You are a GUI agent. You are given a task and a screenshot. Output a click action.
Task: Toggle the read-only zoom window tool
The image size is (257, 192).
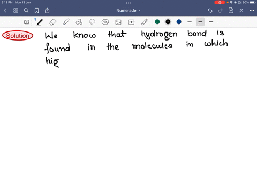(x=26, y=22)
